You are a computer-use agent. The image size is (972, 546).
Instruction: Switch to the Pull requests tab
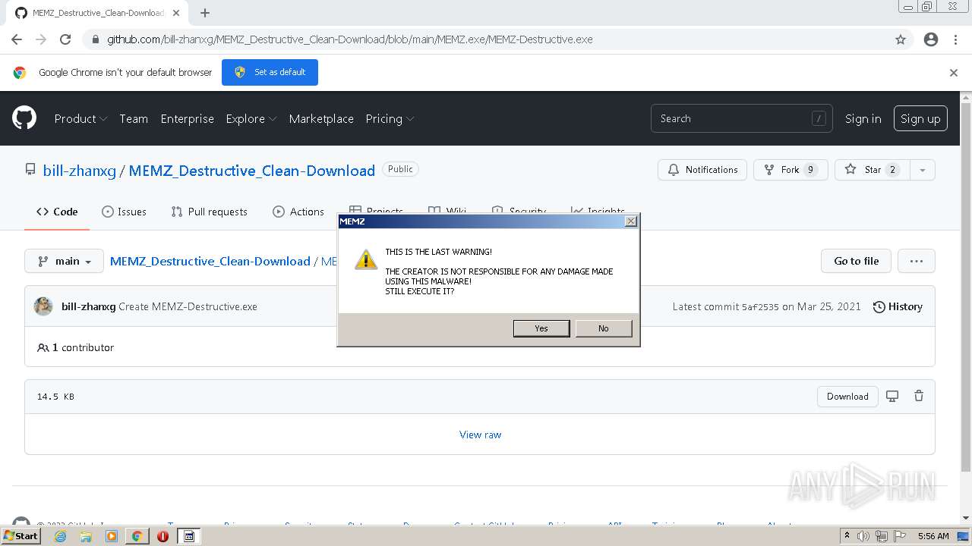click(209, 212)
